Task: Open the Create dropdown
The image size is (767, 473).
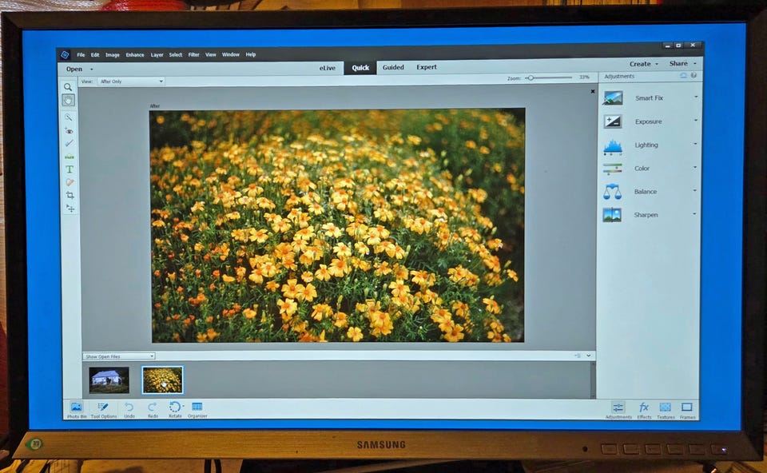Action: [644, 64]
